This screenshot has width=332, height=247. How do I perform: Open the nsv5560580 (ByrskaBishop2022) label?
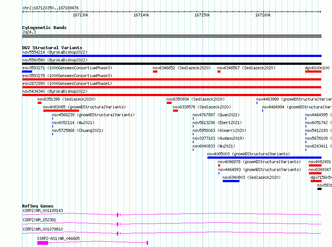click(x=55, y=60)
